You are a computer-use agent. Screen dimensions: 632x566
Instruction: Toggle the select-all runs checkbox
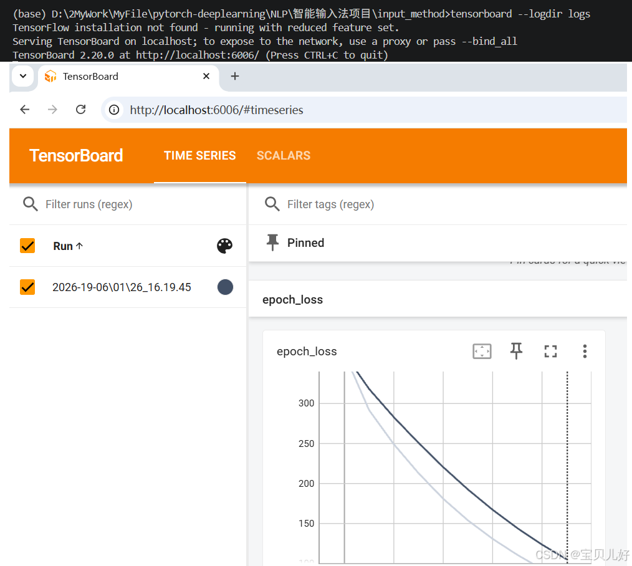(x=27, y=246)
